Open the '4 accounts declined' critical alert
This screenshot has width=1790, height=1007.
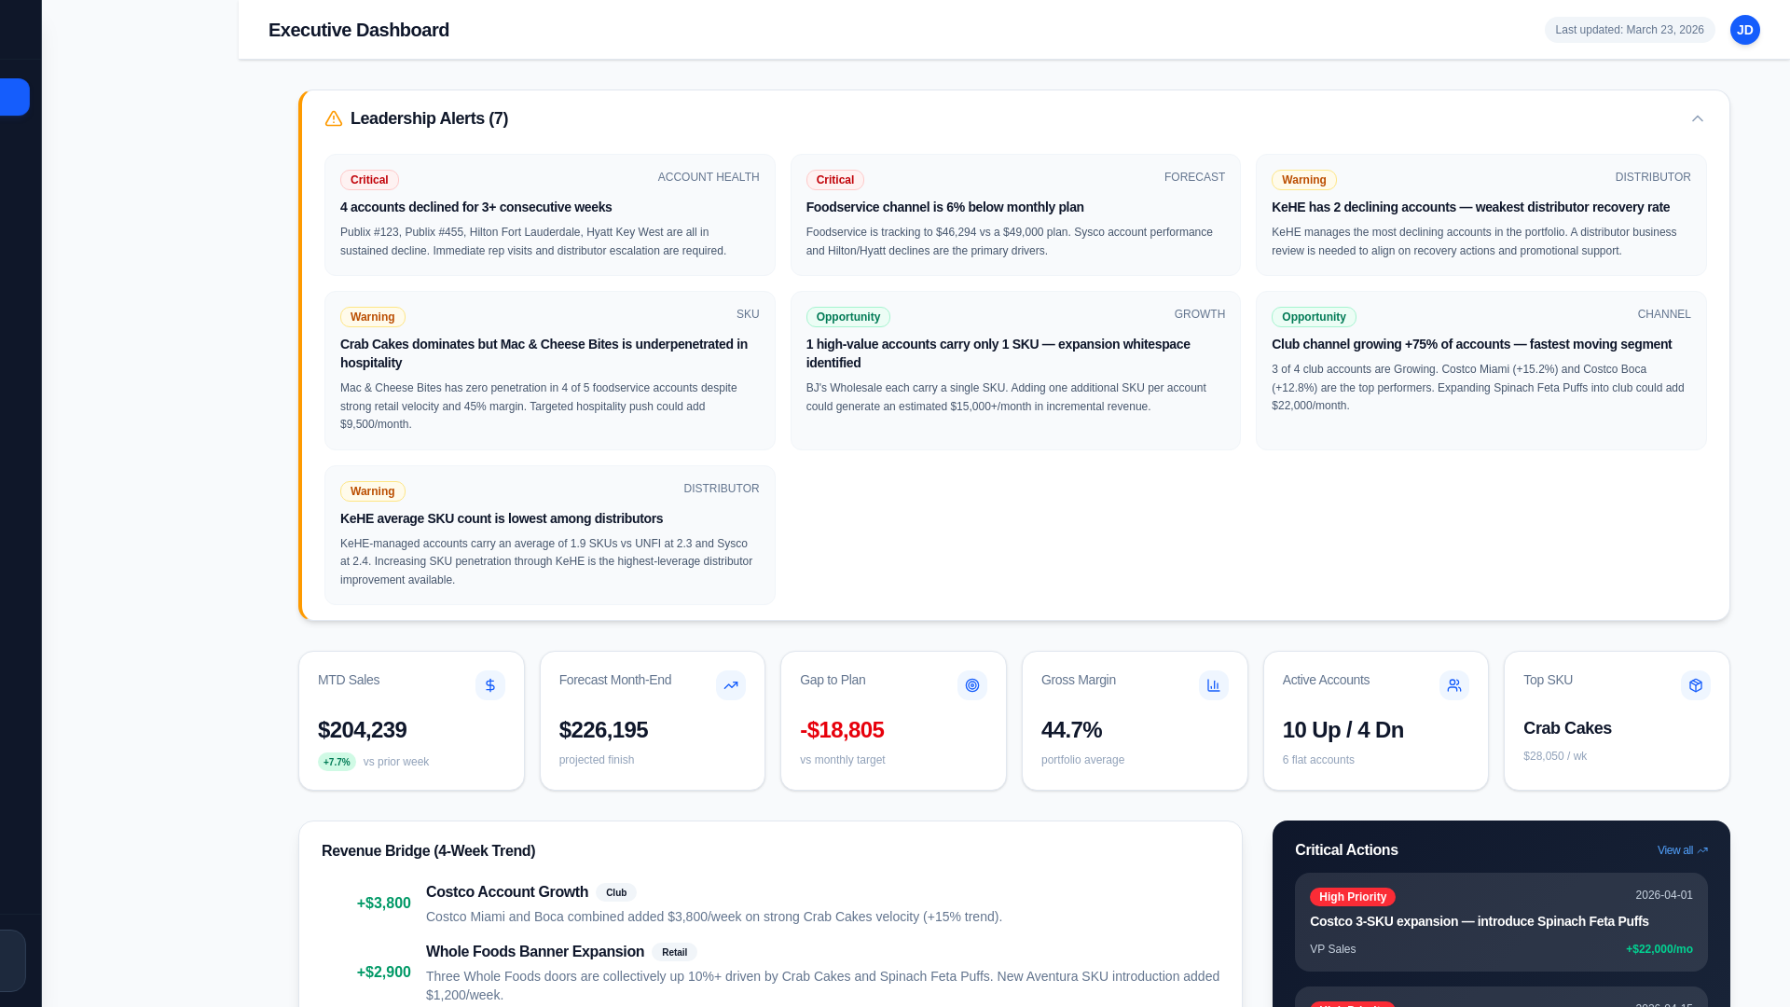click(x=549, y=214)
